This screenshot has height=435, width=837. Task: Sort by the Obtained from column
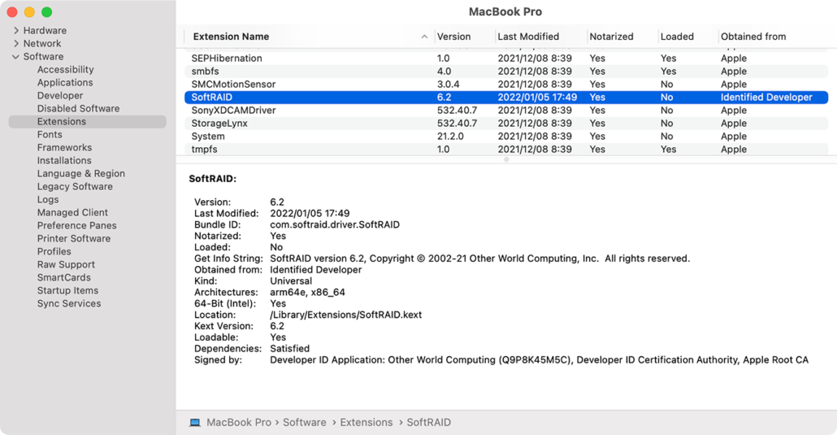click(x=752, y=37)
